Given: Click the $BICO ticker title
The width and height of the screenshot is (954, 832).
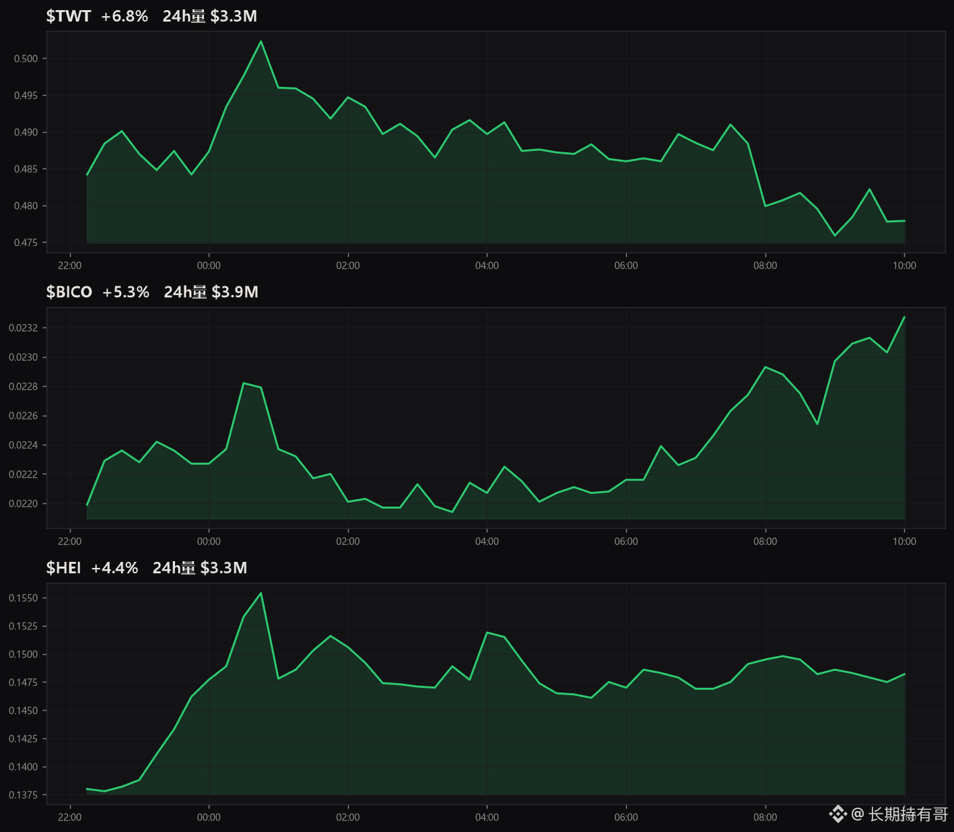Looking at the screenshot, I should coord(69,292).
